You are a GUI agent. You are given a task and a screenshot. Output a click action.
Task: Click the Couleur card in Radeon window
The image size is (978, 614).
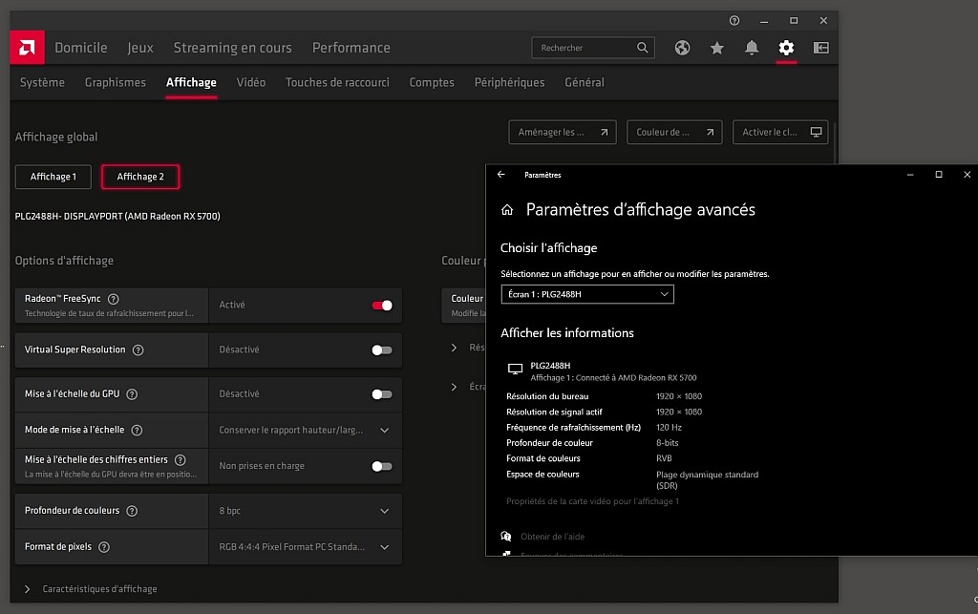[x=463, y=306]
